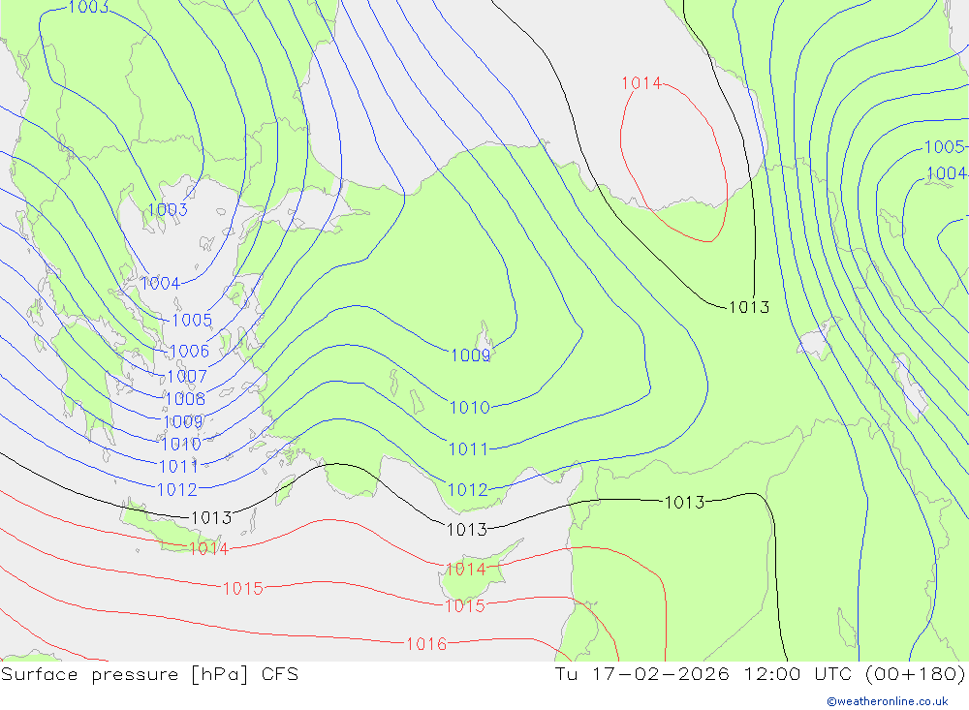Select the blue 1008 isobar label
The image size is (969, 710).
tap(185, 399)
